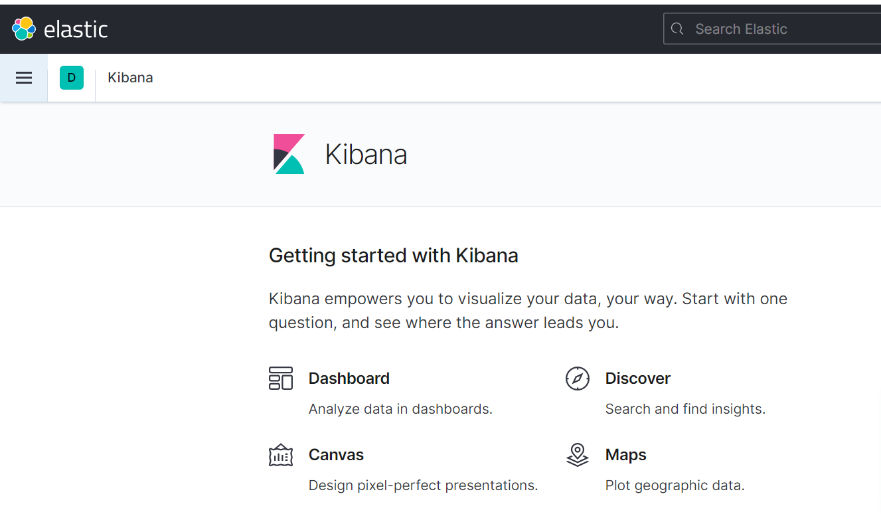Viewport: 881px width, 514px height.
Task: Open the Maps link
Action: point(626,455)
